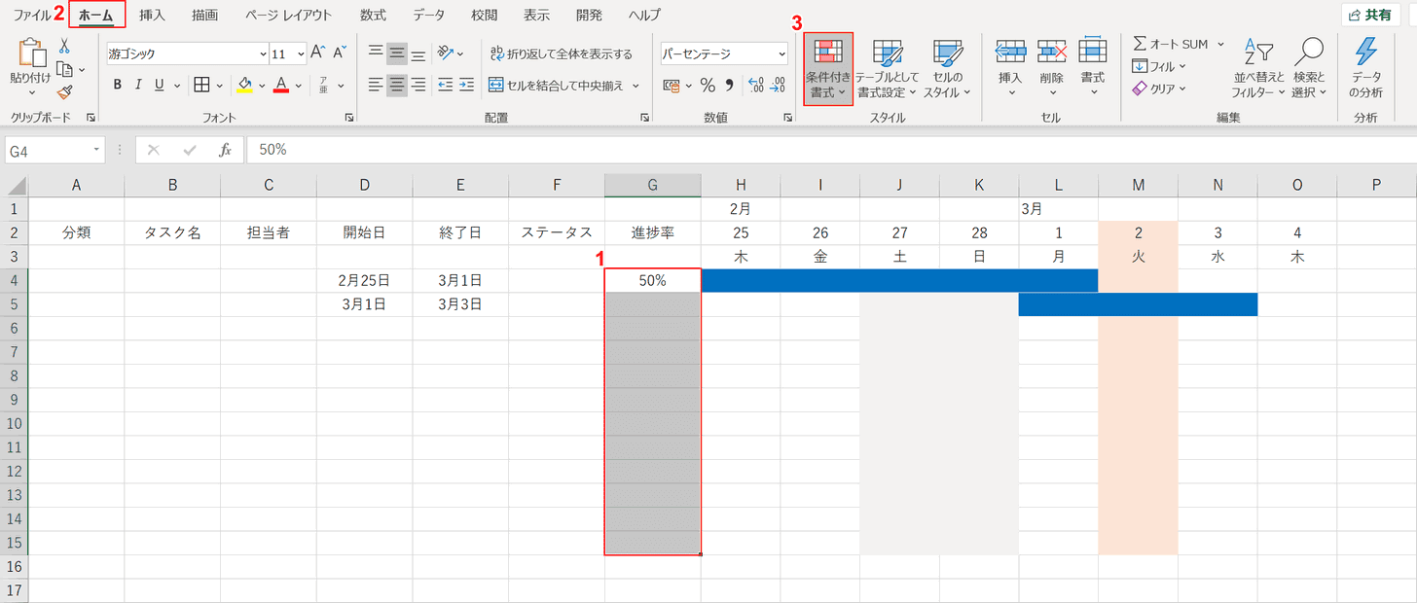The width and height of the screenshot is (1417, 603).
Task: Toggle Italic formatting
Action: pos(139,85)
